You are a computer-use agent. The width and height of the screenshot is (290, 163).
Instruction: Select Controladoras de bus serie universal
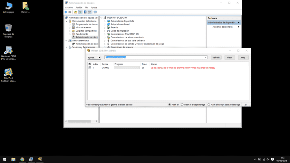click(128, 41)
